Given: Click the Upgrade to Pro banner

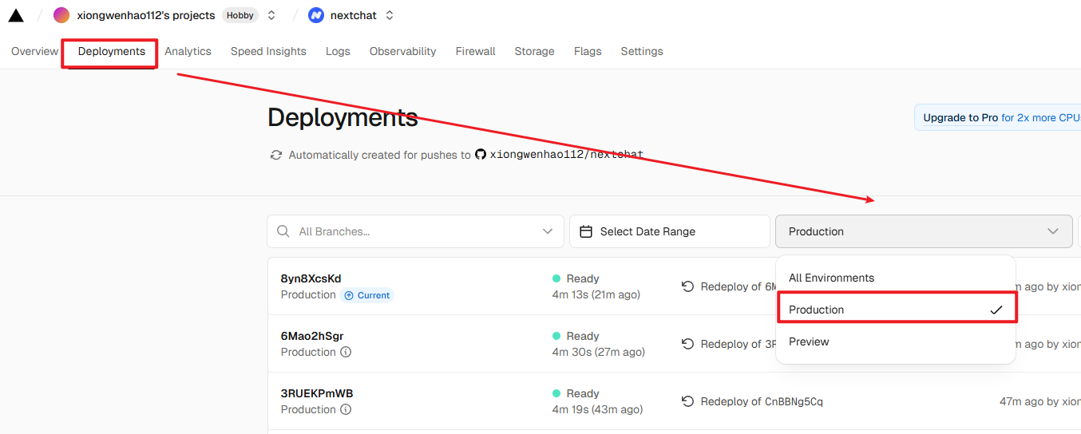Looking at the screenshot, I should click(x=998, y=117).
